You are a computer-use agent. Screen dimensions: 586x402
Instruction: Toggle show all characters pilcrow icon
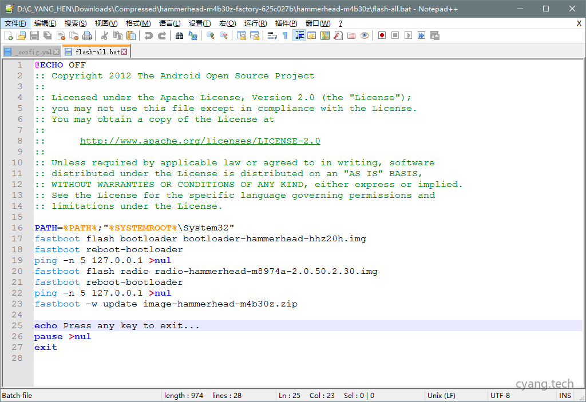point(285,35)
